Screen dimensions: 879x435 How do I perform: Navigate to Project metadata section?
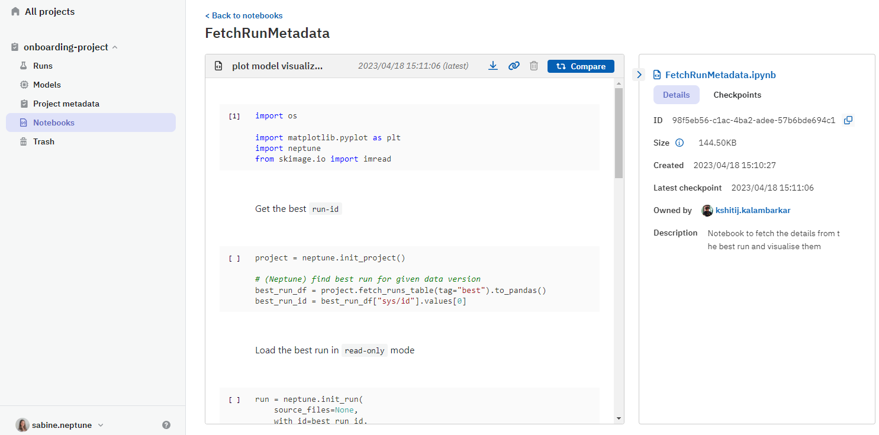tap(66, 104)
